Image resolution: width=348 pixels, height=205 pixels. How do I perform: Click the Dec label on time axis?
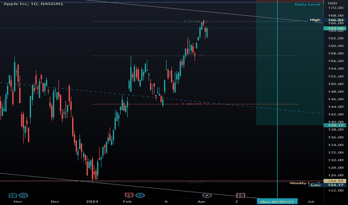[55, 201]
